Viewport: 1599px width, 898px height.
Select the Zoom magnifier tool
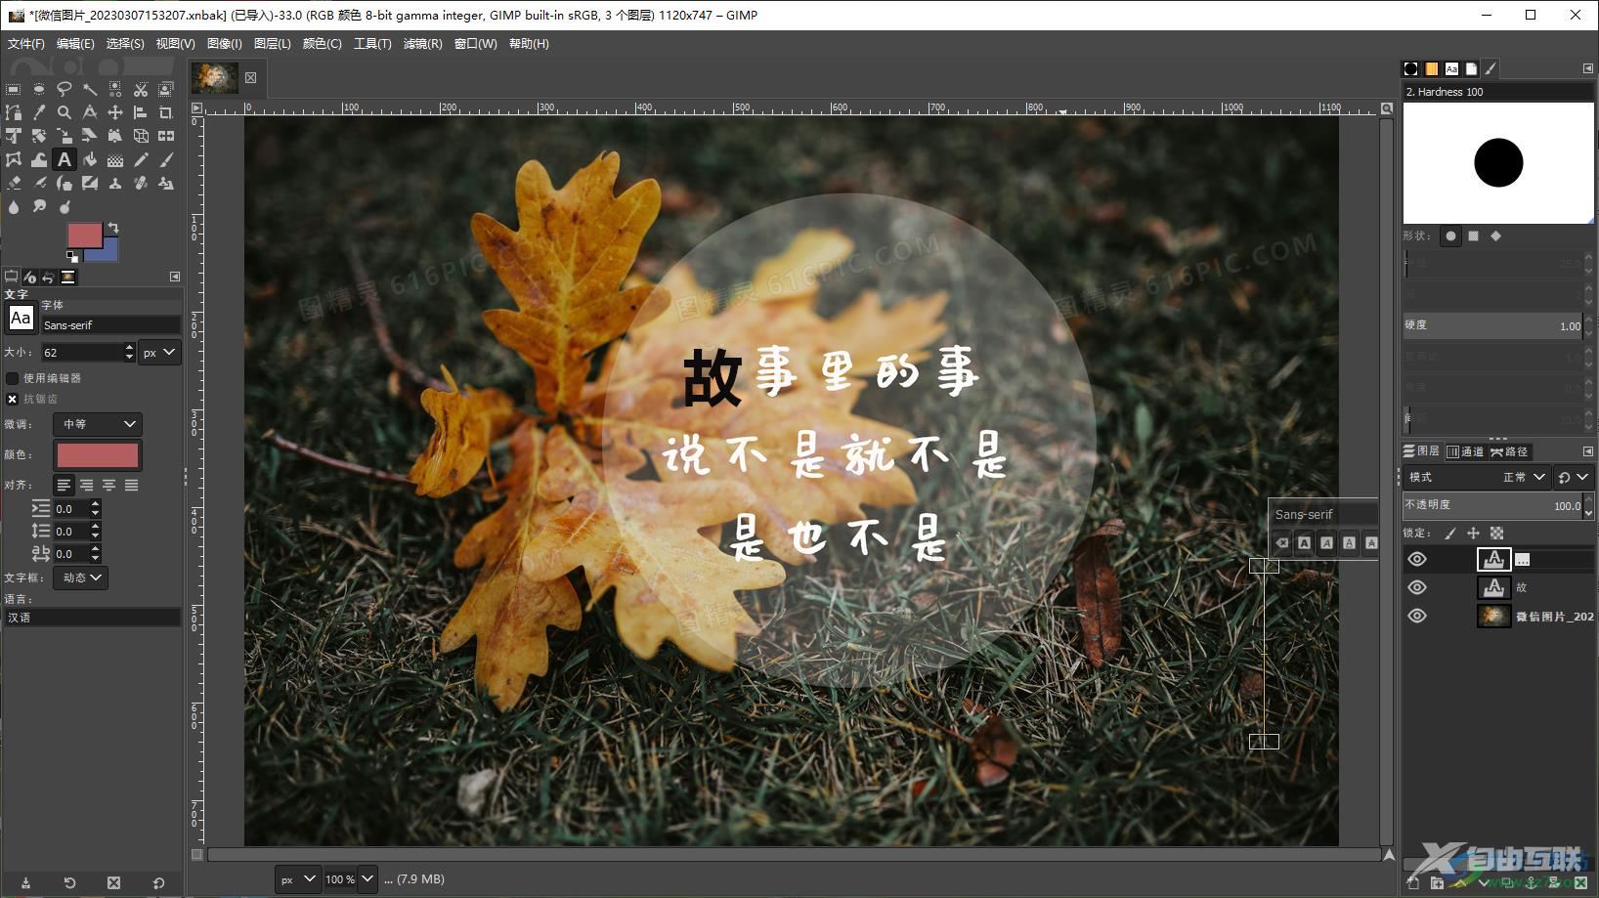65,112
